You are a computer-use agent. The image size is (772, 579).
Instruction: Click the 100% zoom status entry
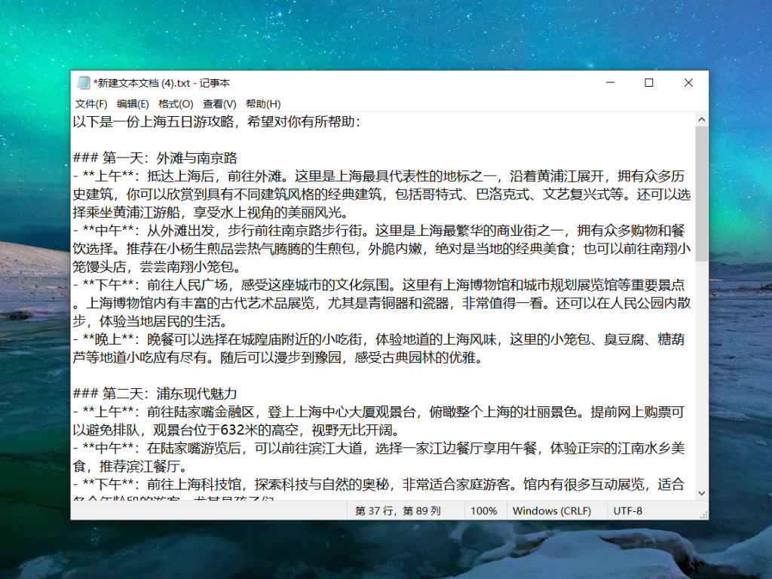(x=483, y=511)
